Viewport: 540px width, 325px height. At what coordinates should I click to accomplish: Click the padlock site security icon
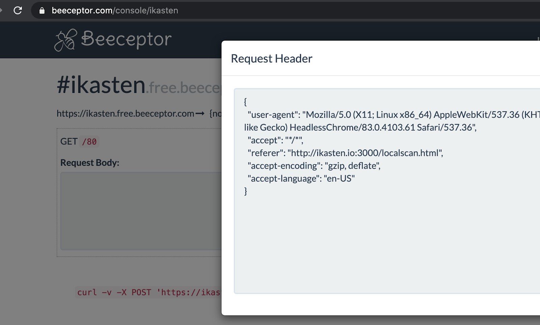point(42,10)
